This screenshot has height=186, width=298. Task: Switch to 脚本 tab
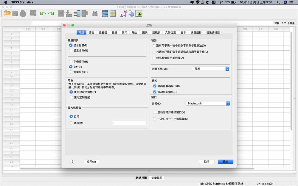(183, 32)
